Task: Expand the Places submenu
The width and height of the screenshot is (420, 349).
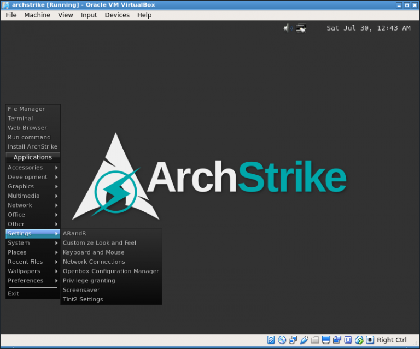Action: point(33,252)
